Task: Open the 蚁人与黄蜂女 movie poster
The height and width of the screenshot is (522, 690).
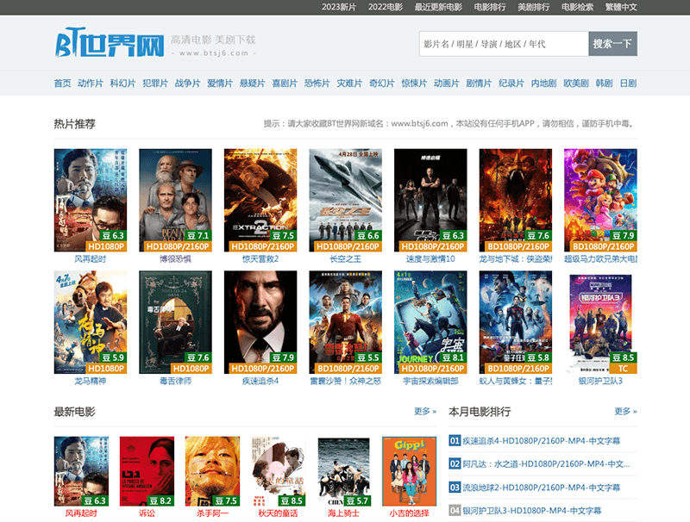Action: point(516,322)
